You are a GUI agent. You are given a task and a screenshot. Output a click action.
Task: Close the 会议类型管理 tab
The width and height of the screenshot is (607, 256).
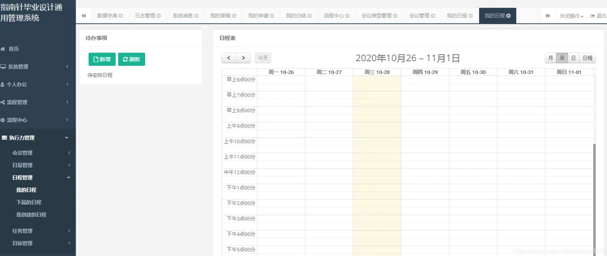click(x=395, y=16)
